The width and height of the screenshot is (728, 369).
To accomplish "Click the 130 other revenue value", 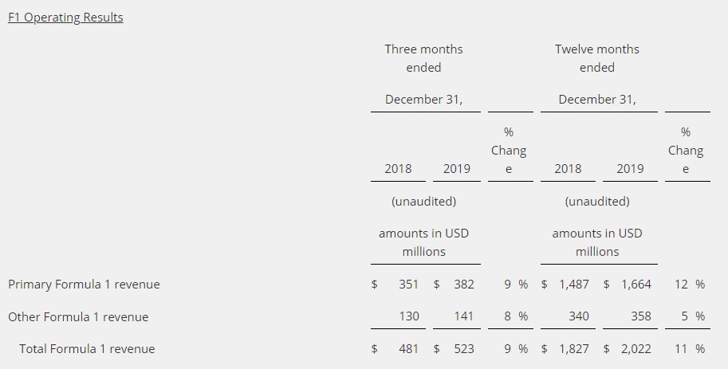I will (x=409, y=316).
